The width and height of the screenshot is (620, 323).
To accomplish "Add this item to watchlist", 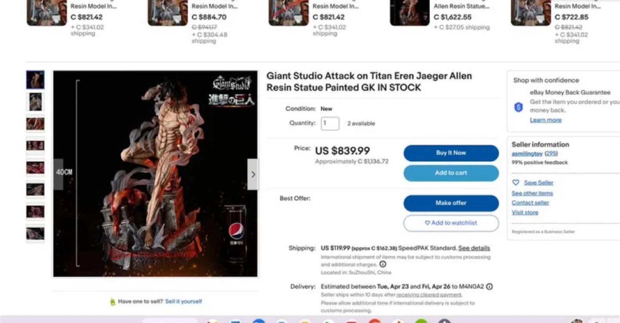I will (x=451, y=223).
